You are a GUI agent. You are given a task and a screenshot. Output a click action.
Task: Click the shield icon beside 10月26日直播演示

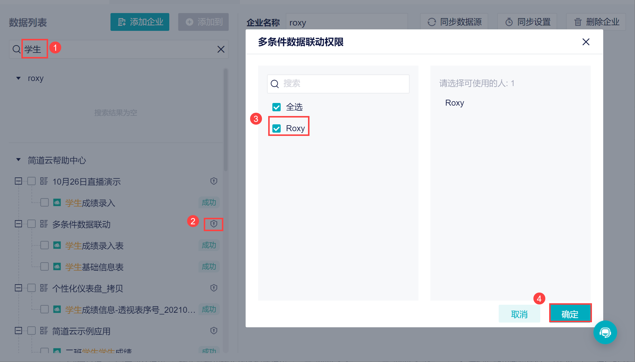214,181
